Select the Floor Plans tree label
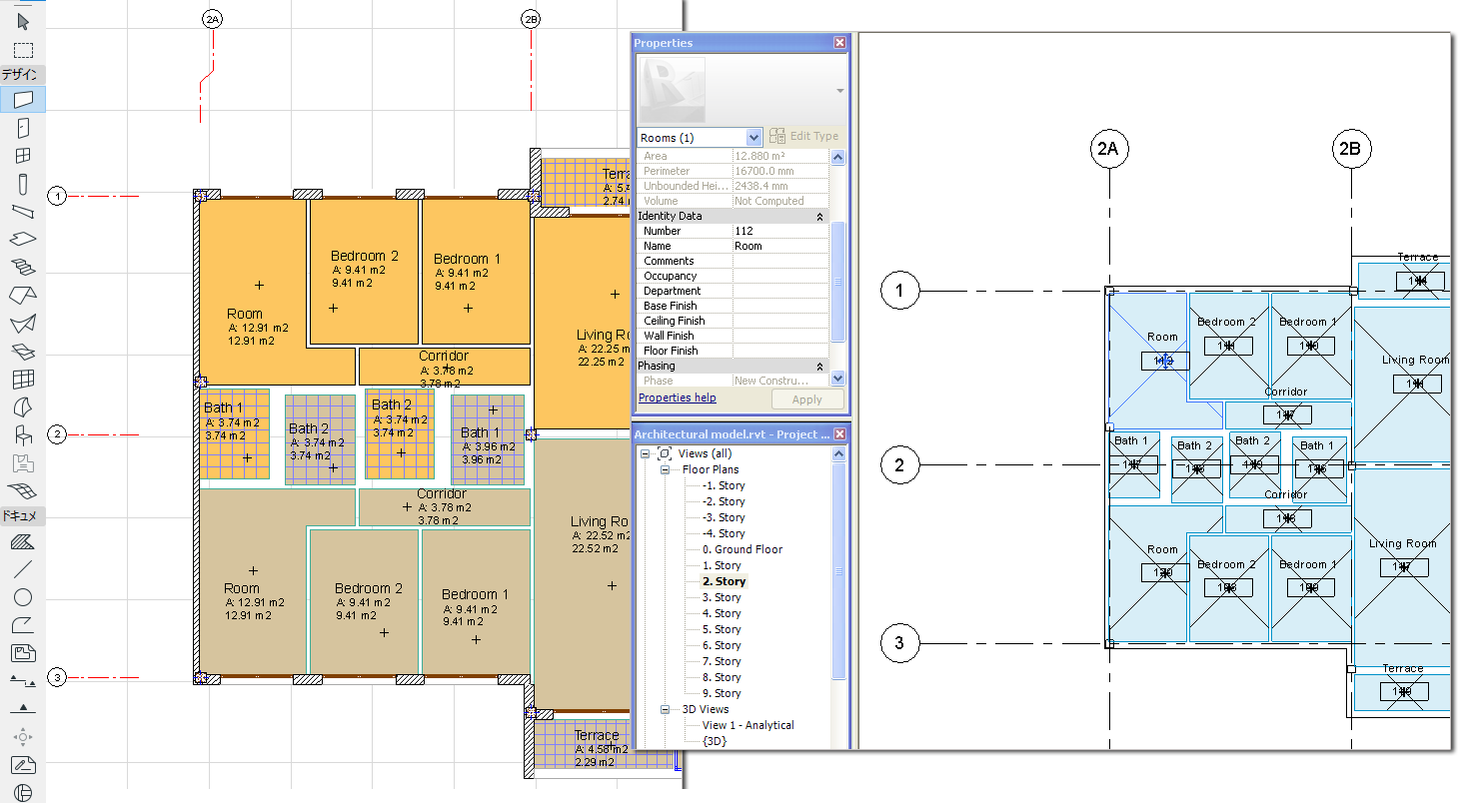The width and height of the screenshot is (1461, 803). [x=711, y=469]
